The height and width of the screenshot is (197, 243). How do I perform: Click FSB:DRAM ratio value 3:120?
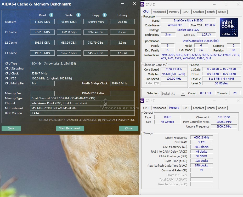tap(201, 142)
